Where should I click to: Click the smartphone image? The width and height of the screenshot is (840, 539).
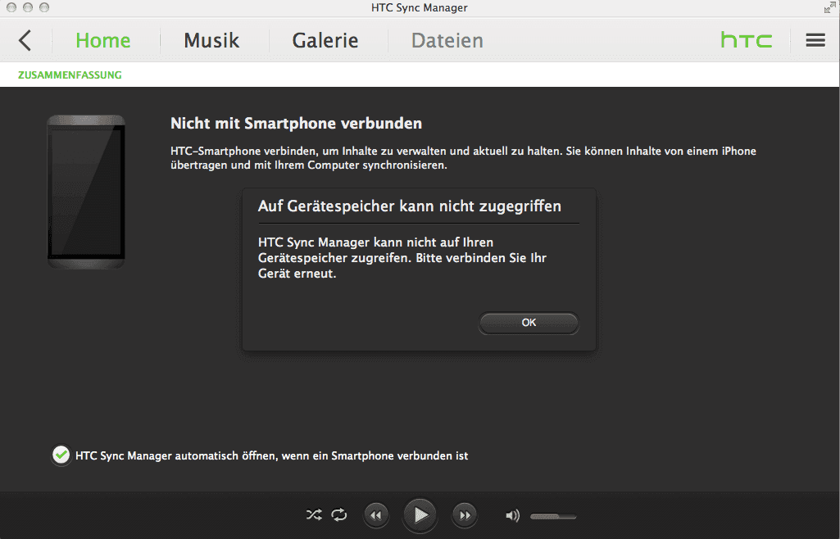[86, 192]
